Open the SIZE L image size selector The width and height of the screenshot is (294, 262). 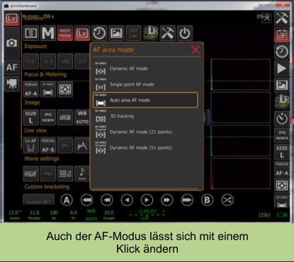(30, 117)
